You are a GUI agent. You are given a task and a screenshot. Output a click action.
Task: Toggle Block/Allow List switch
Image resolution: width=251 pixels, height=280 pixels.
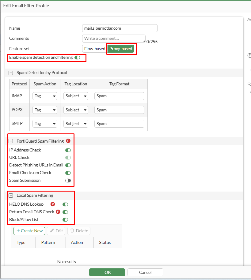click(65, 220)
